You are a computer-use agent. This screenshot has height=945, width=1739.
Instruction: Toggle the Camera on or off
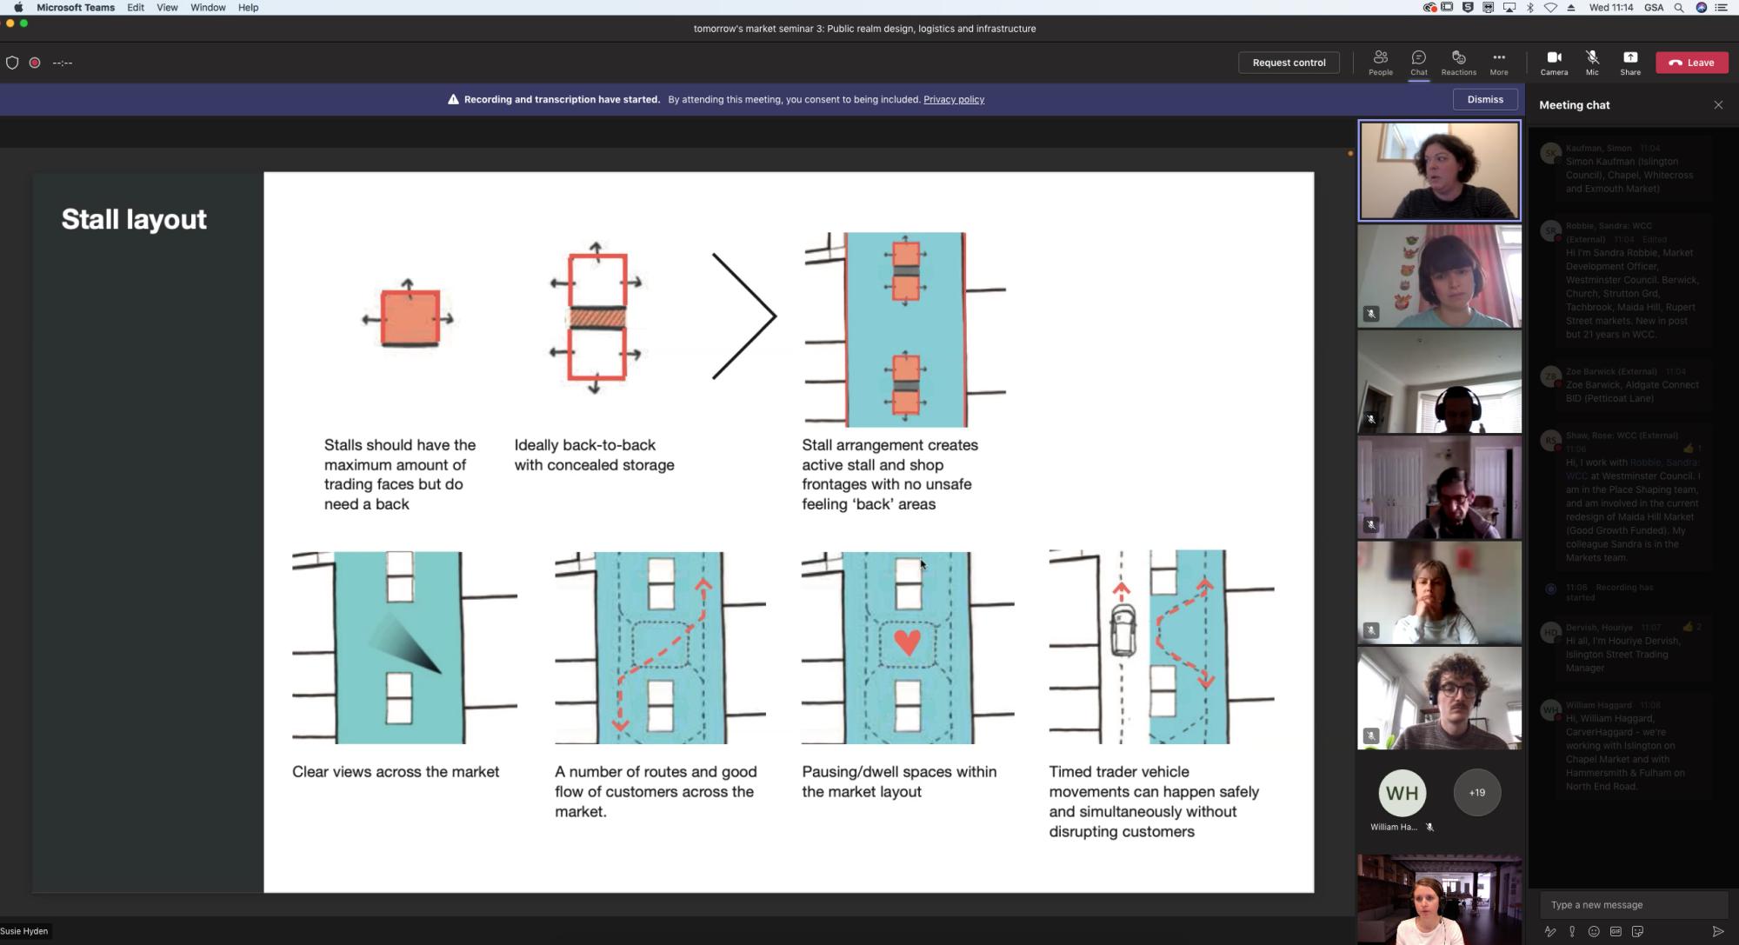pos(1554,62)
